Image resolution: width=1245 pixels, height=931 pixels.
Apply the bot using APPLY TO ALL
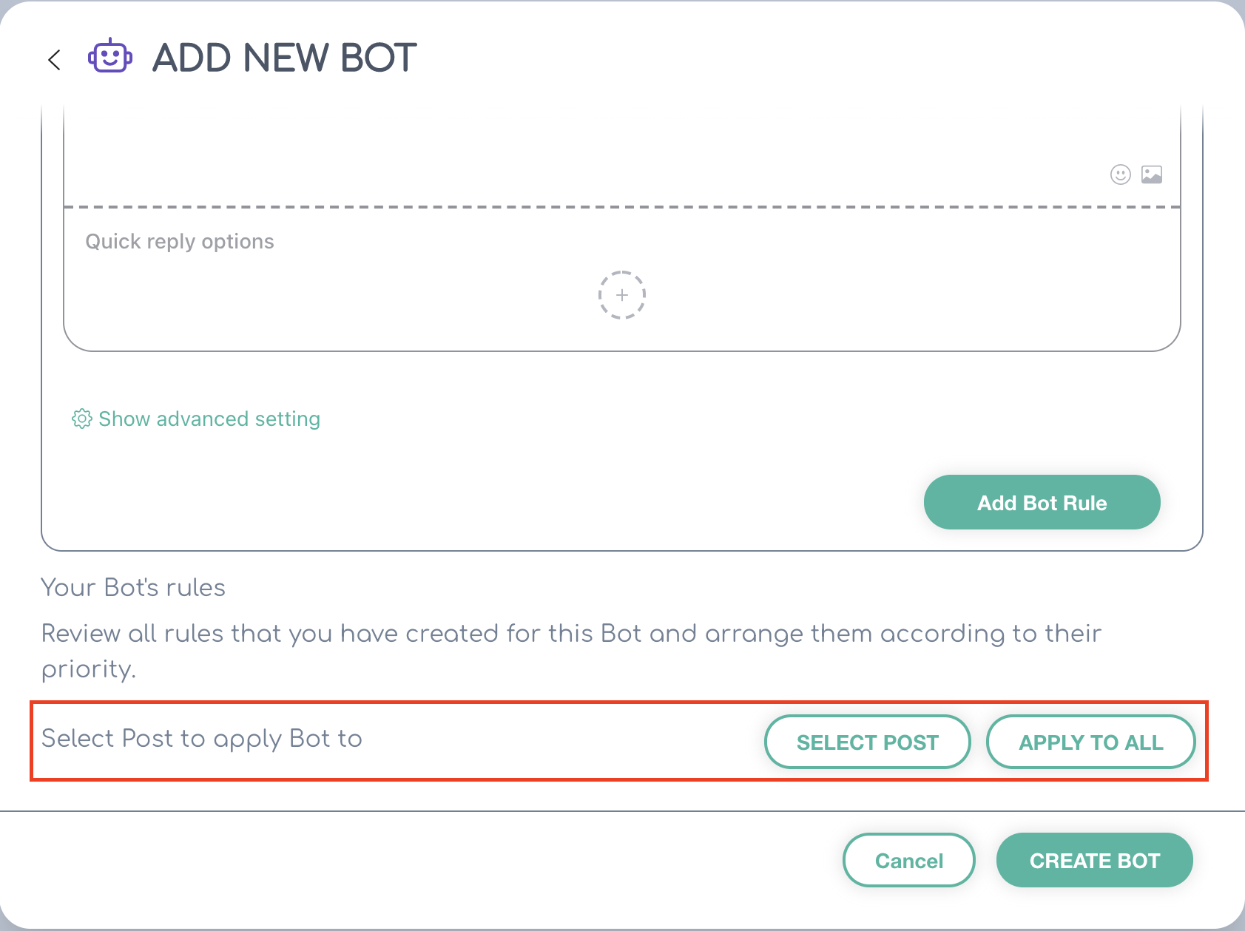[x=1091, y=742]
